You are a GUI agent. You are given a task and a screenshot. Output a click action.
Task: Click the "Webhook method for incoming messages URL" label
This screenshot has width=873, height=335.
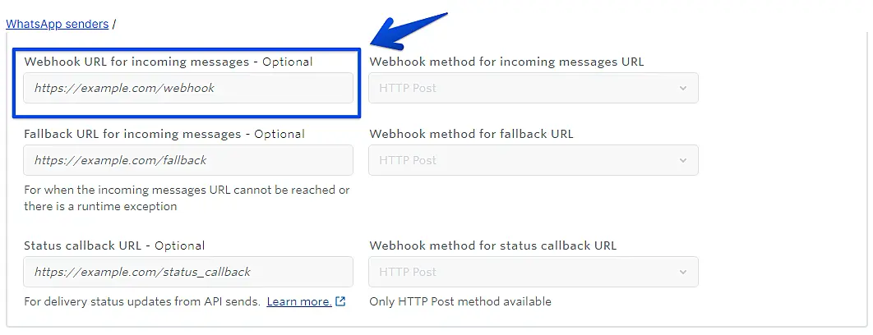click(x=506, y=62)
